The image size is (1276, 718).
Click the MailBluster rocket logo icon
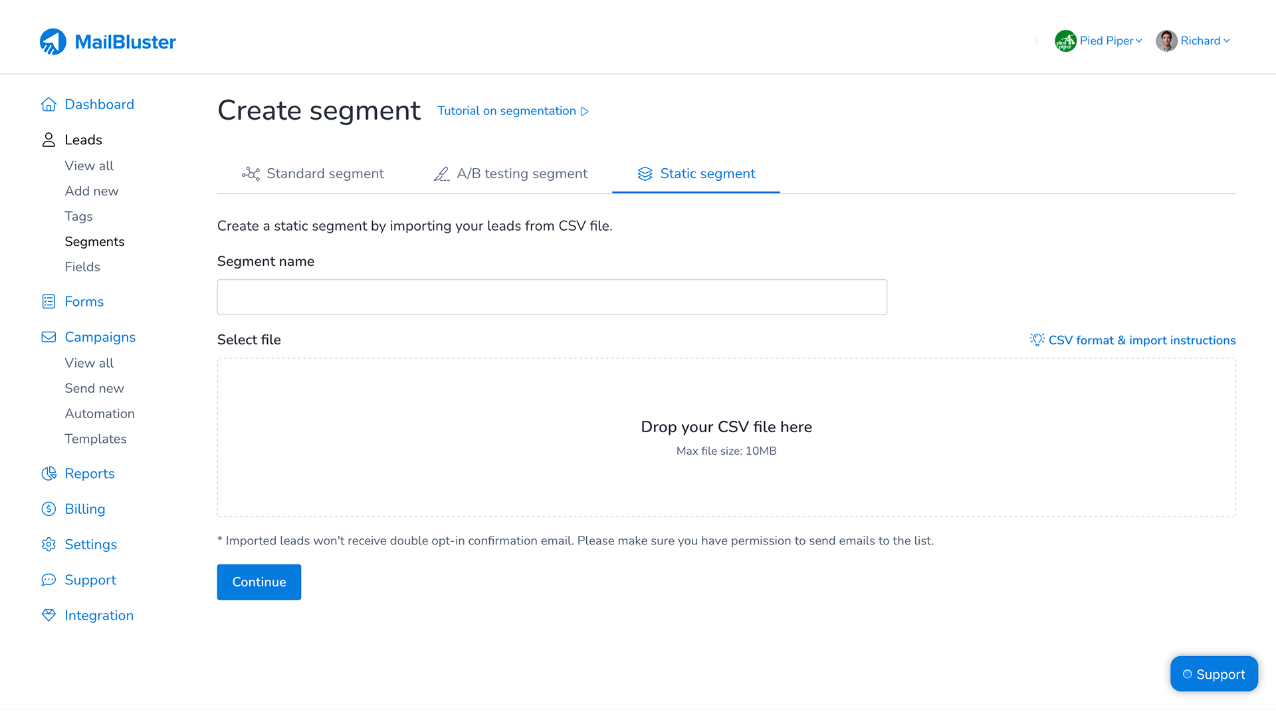click(x=53, y=42)
